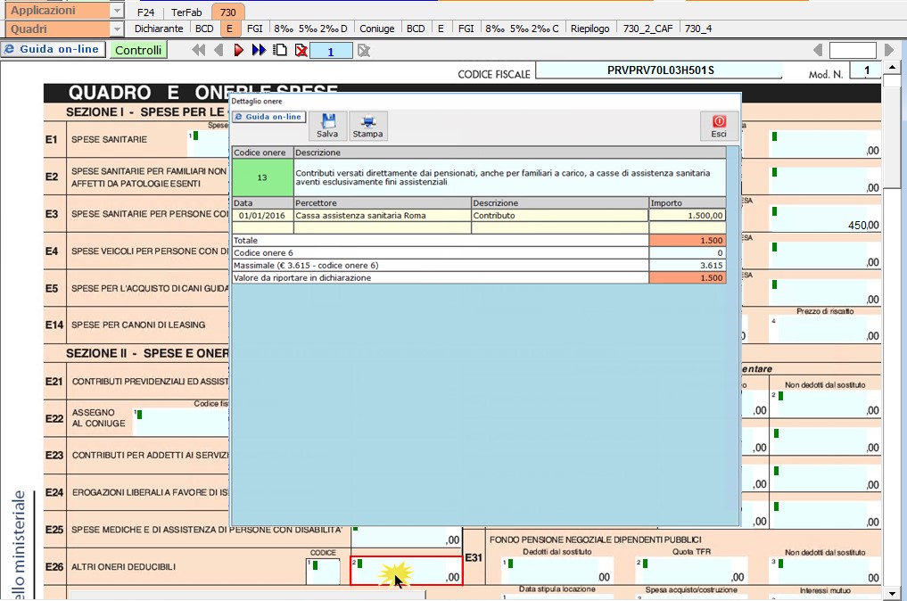Select Percettore cell Cassa assistenza sanitaria Roma
This screenshot has width=907, height=601.
[383, 215]
